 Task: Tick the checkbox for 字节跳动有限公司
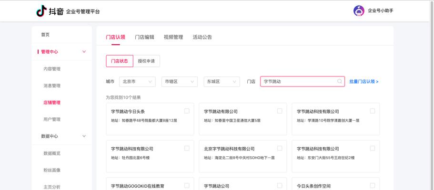click(280, 111)
